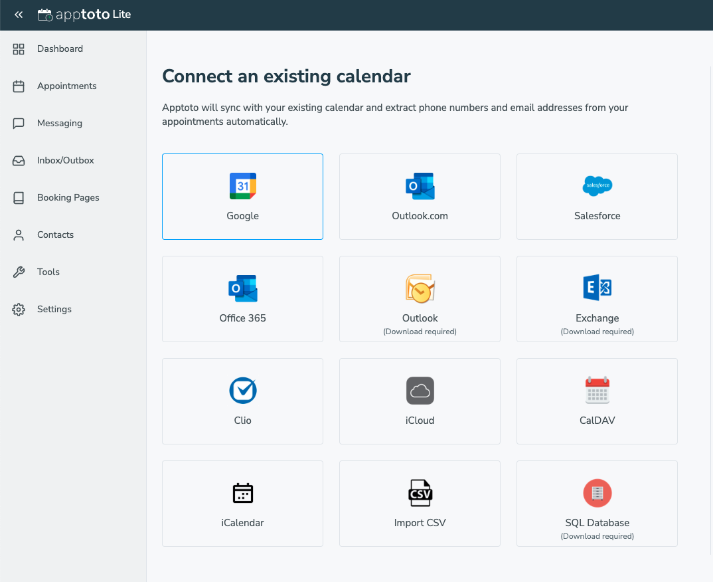This screenshot has width=713, height=582.
Task: Choose the CalDAV label
Action: pyautogui.click(x=597, y=421)
